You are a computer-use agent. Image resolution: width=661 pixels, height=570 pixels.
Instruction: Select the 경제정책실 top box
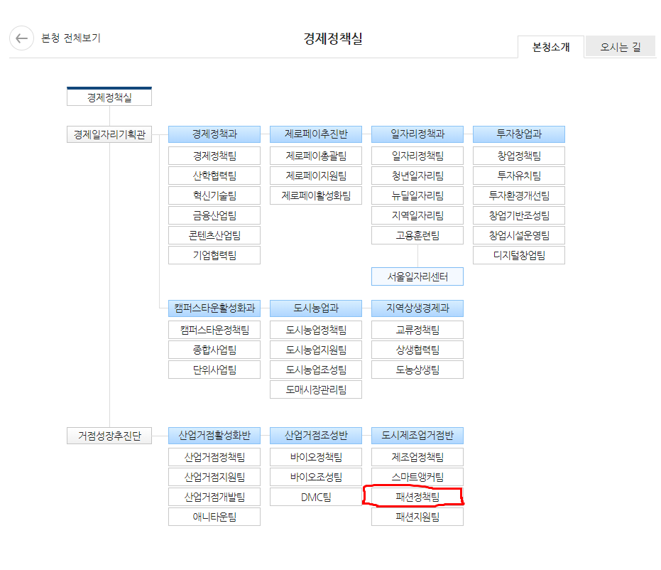pos(109,97)
